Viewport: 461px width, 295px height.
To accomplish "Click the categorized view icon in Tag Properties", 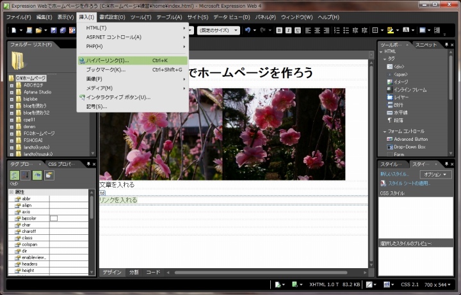I will pos(14,175).
